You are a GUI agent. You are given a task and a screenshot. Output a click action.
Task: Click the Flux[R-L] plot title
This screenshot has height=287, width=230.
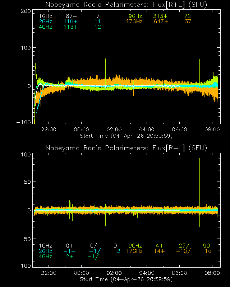click(126, 148)
